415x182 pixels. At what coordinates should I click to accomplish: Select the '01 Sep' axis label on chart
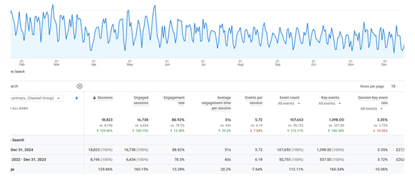277,63
